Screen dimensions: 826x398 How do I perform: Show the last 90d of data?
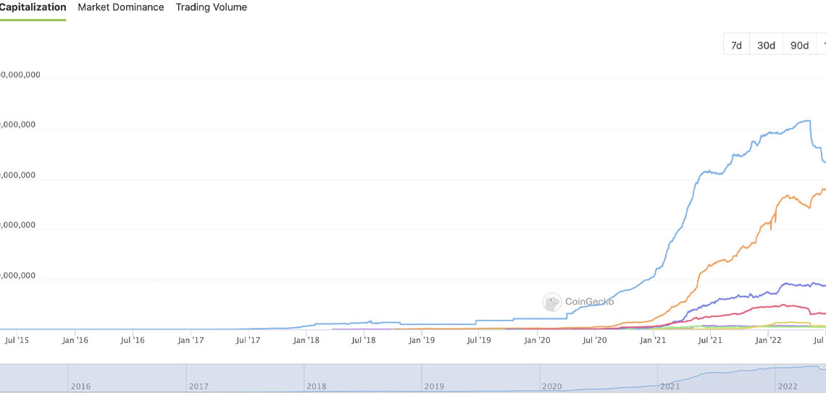click(x=799, y=45)
